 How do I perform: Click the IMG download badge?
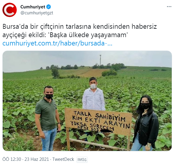pos(82,160)
